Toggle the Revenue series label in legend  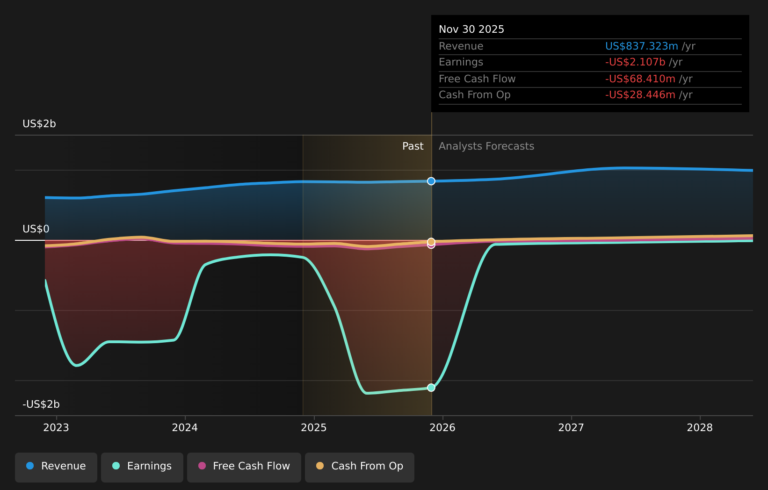pyautogui.click(x=64, y=466)
